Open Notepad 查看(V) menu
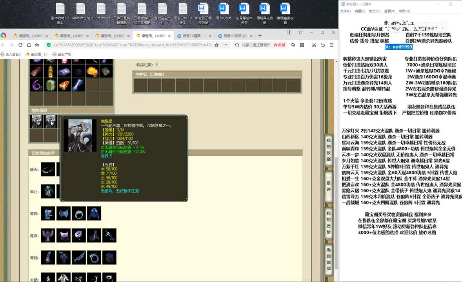Viewport: 462px width, 282px height. coord(389,11)
